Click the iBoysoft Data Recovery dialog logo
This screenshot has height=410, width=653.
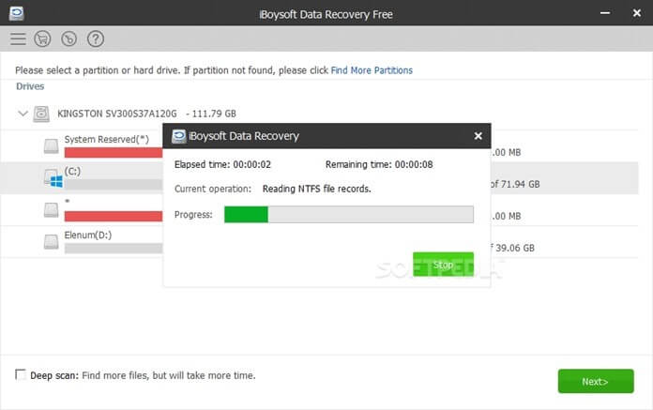click(x=179, y=136)
